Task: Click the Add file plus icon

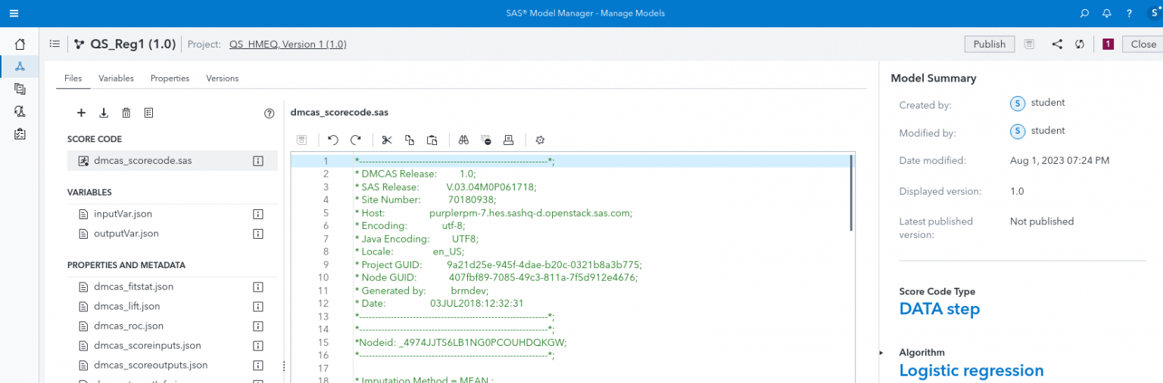Action: pos(81,113)
